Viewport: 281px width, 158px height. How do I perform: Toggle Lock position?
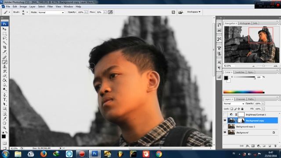(x=239, y=109)
